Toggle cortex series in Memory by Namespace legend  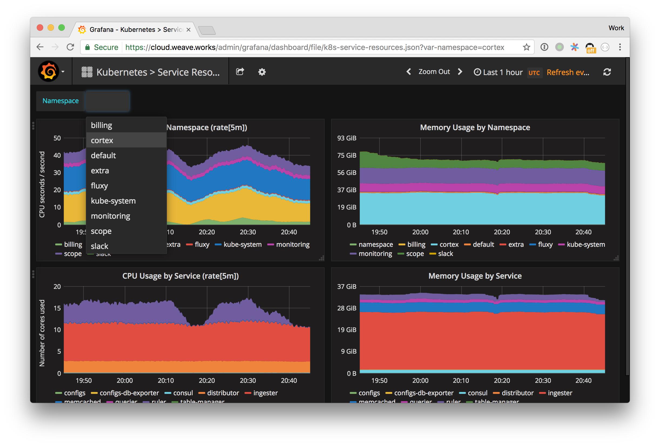click(449, 244)
